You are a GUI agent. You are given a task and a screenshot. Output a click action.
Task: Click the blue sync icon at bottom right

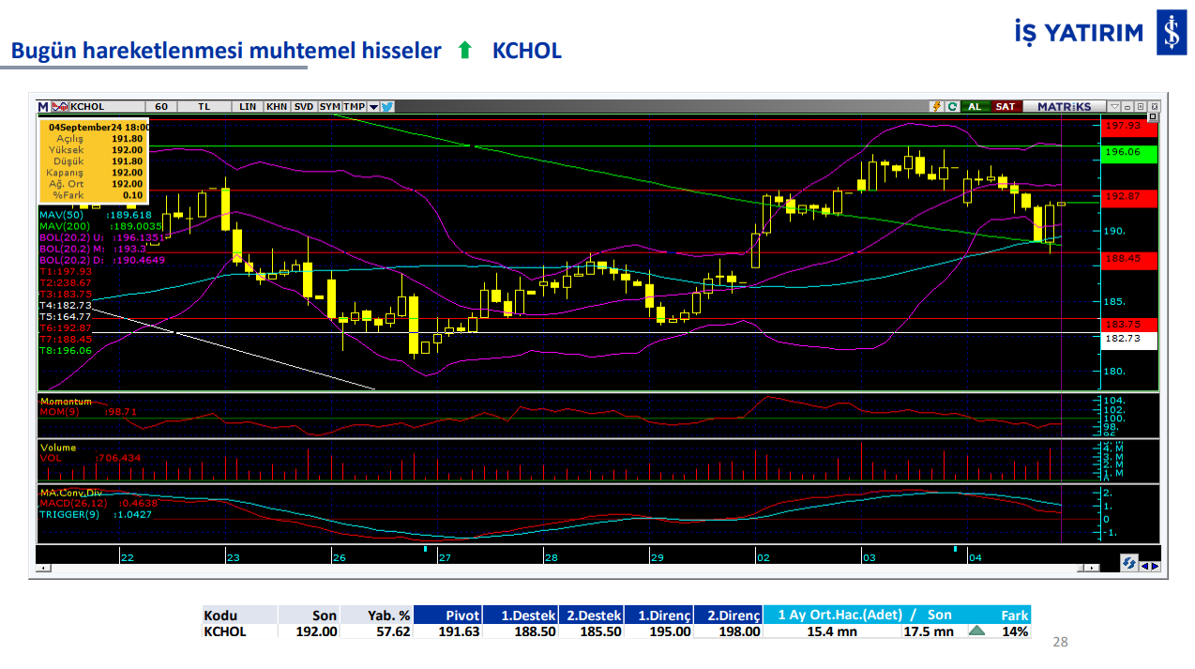coord(1128,563)
